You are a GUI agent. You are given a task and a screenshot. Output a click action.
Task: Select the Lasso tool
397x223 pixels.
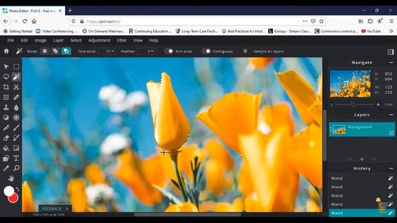[x=6, y=77]
